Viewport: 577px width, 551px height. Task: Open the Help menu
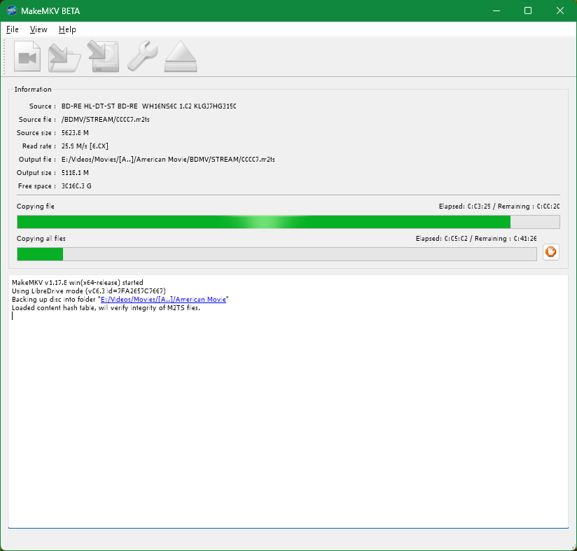pos(67,29)
